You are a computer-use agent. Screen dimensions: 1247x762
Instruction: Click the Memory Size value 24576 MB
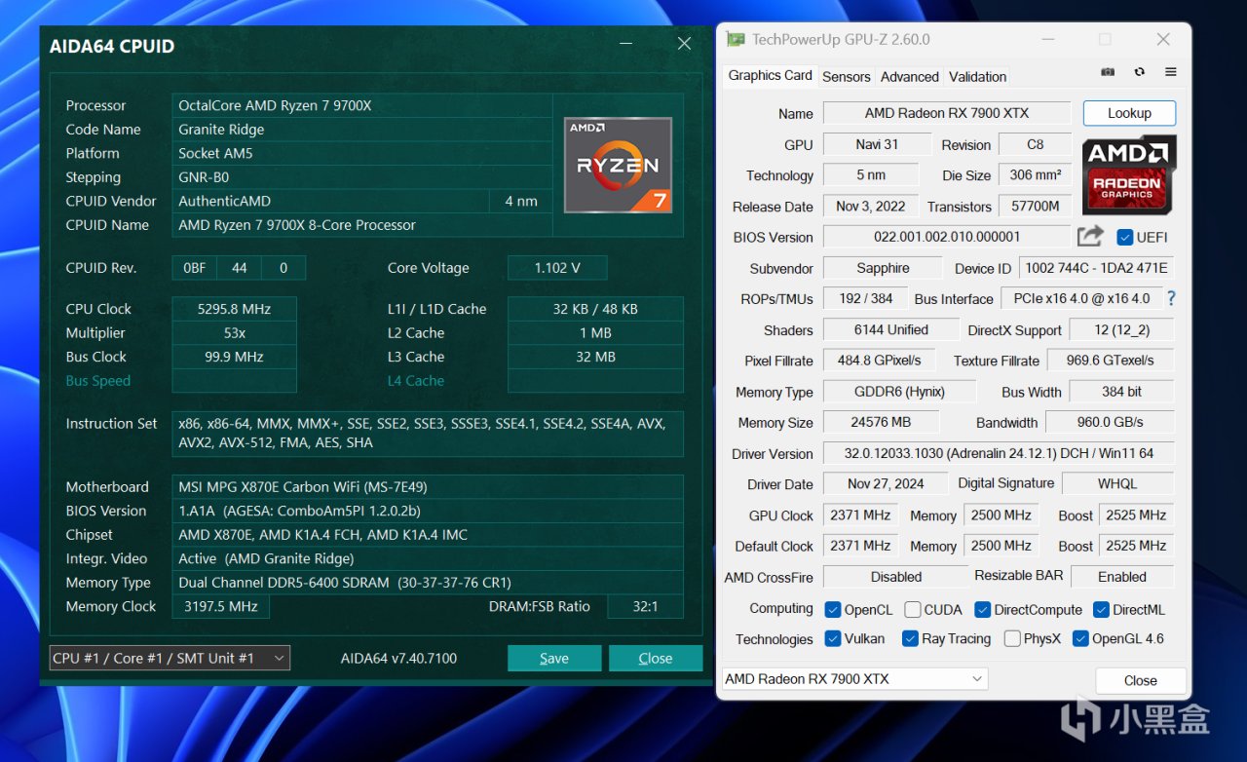pyautogui.click(x=882, y=423)
